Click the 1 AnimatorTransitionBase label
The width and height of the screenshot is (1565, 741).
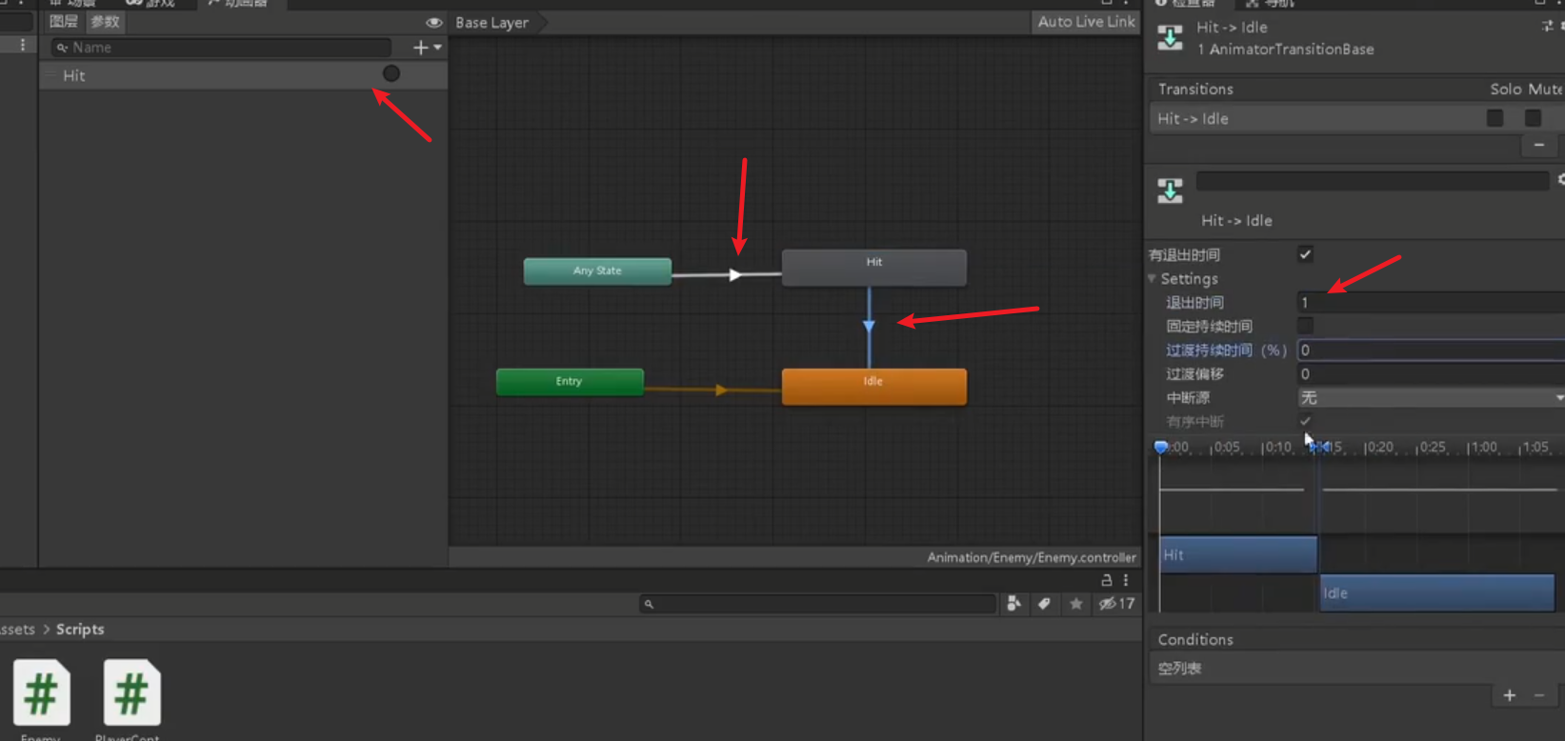tap(1286, 49)
